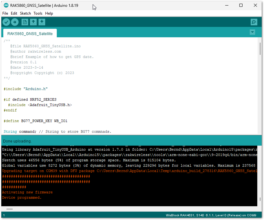Save the sketch with the down-arrow icon
264x220 pixels.
[42, 22]
